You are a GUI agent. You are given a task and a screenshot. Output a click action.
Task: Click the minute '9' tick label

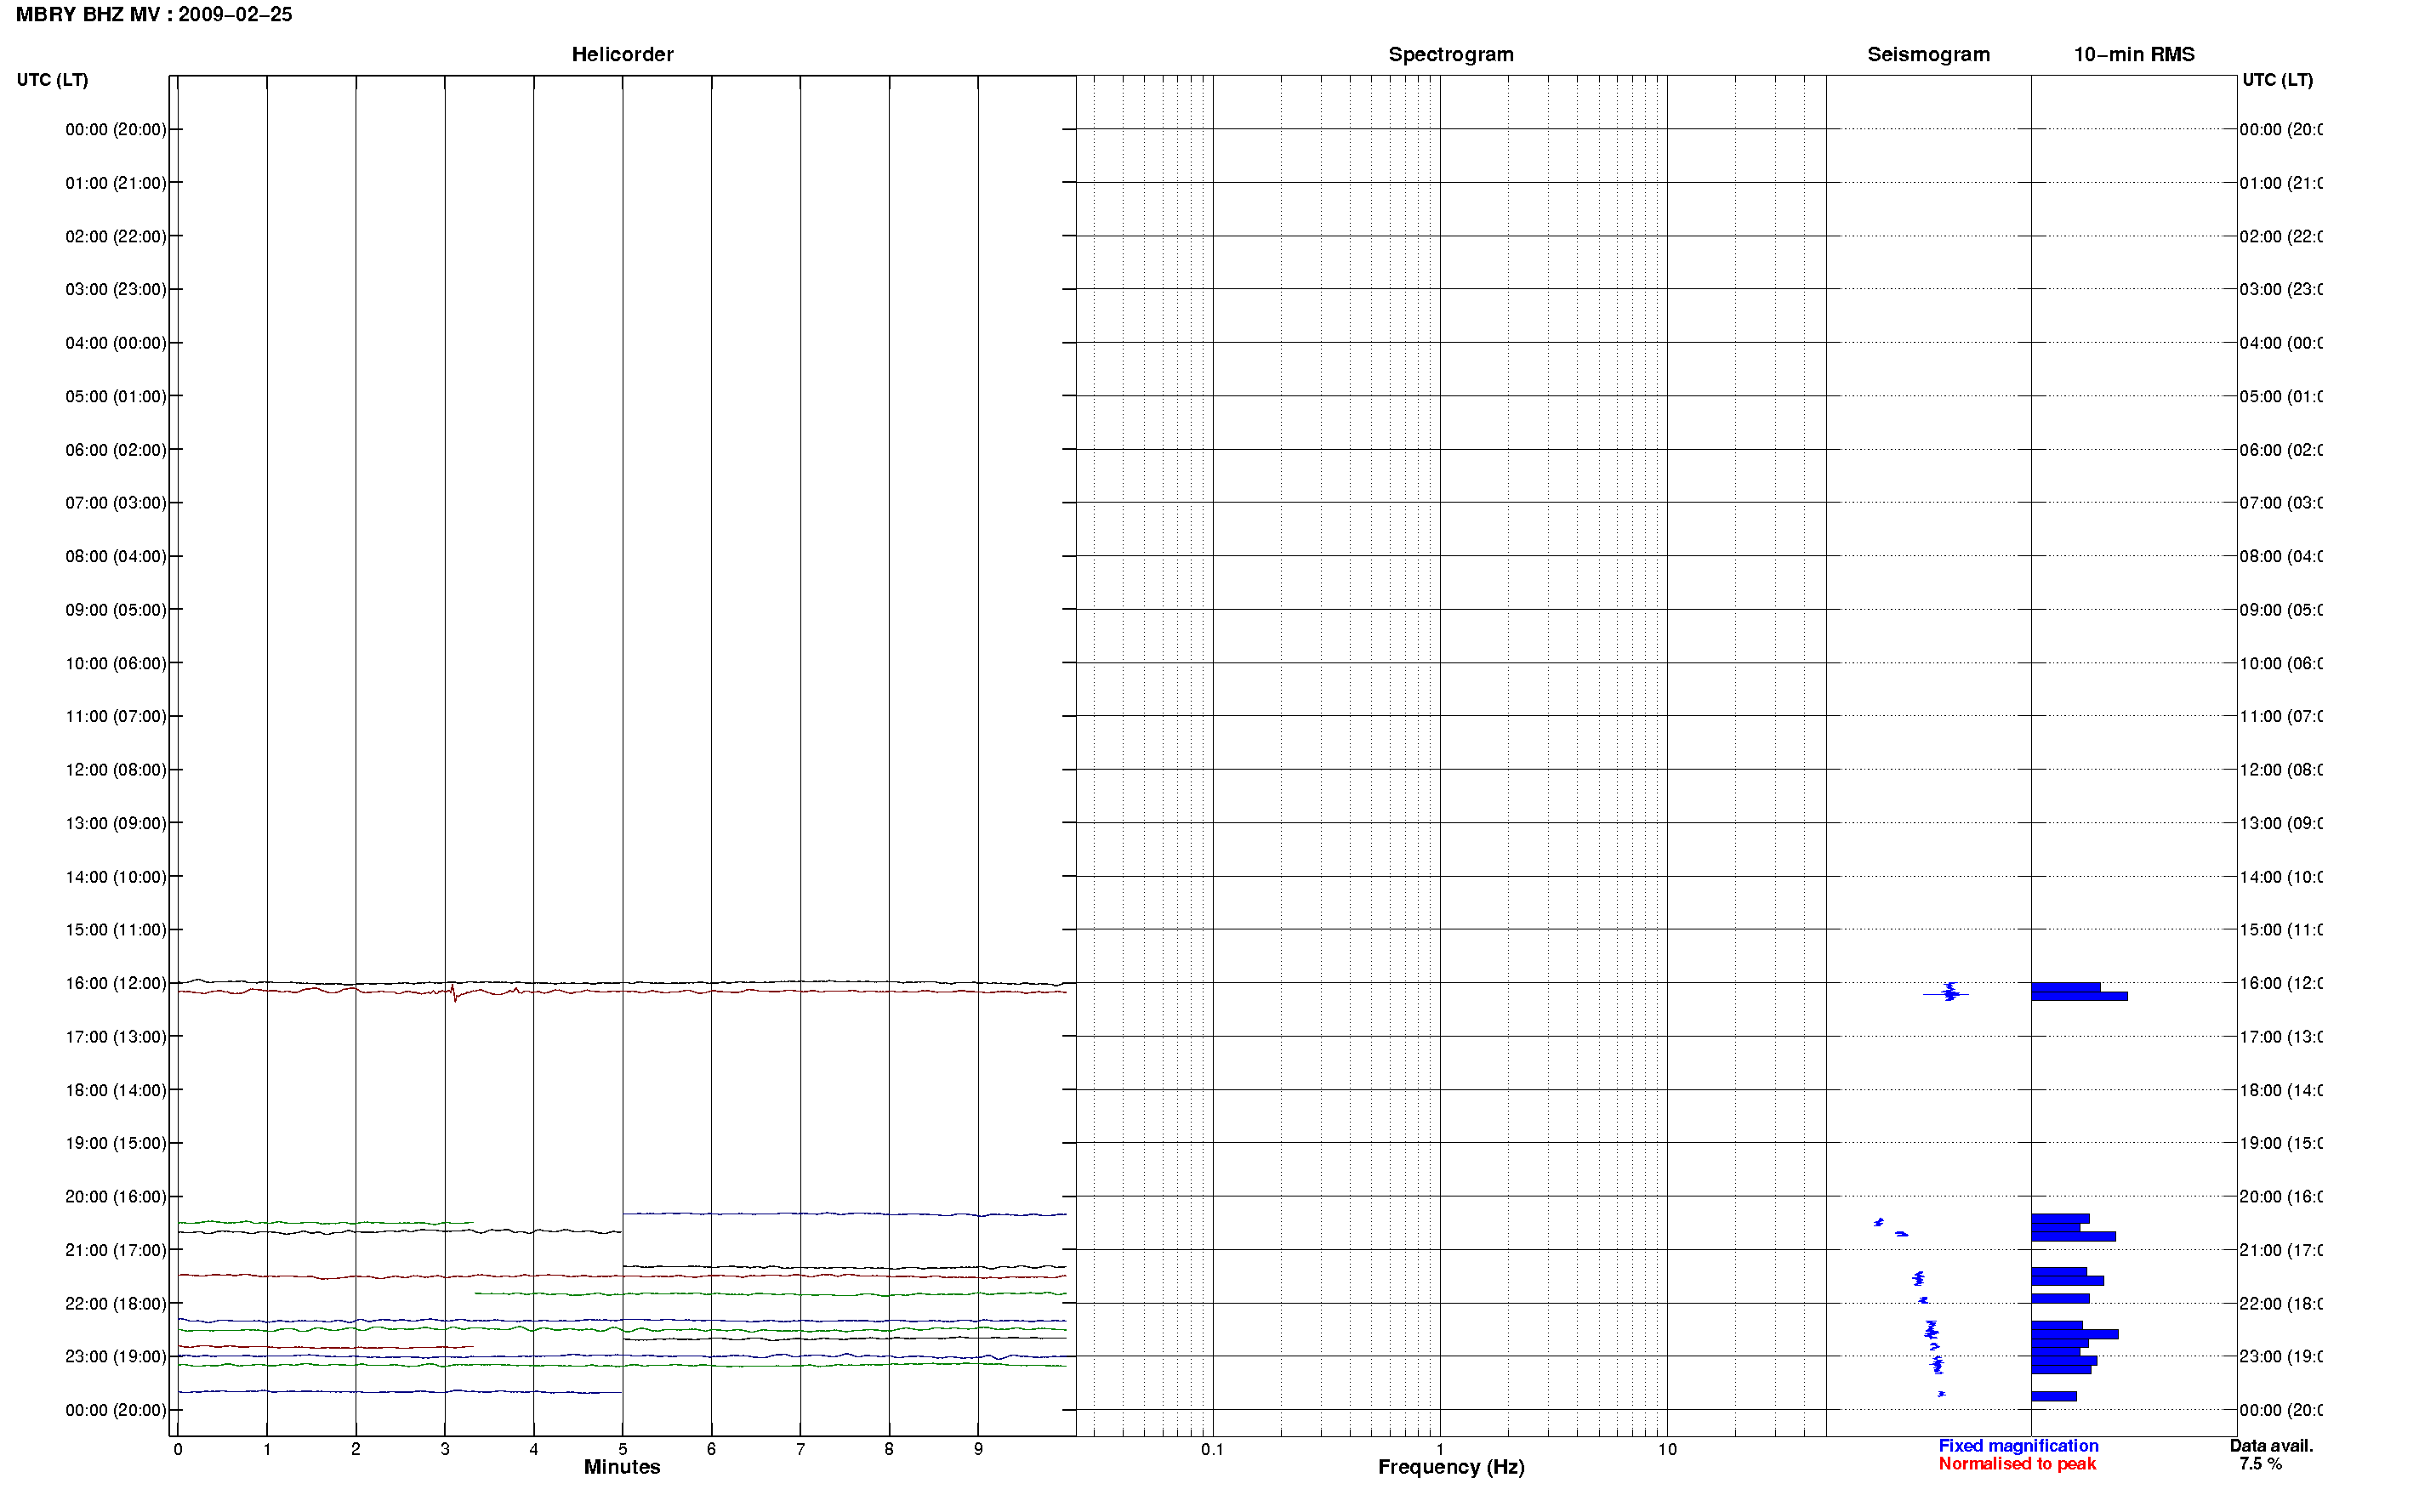point(978,1449)
